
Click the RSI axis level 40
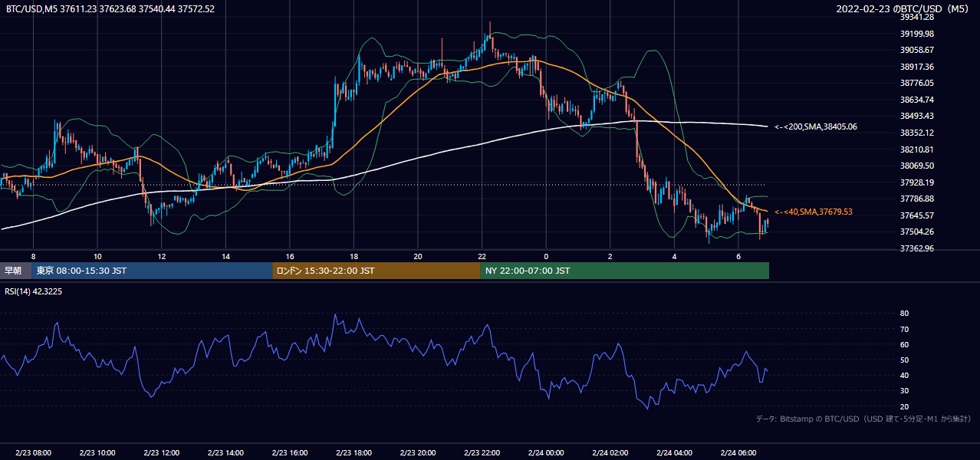pyautogui.click(x=904, y=375)
